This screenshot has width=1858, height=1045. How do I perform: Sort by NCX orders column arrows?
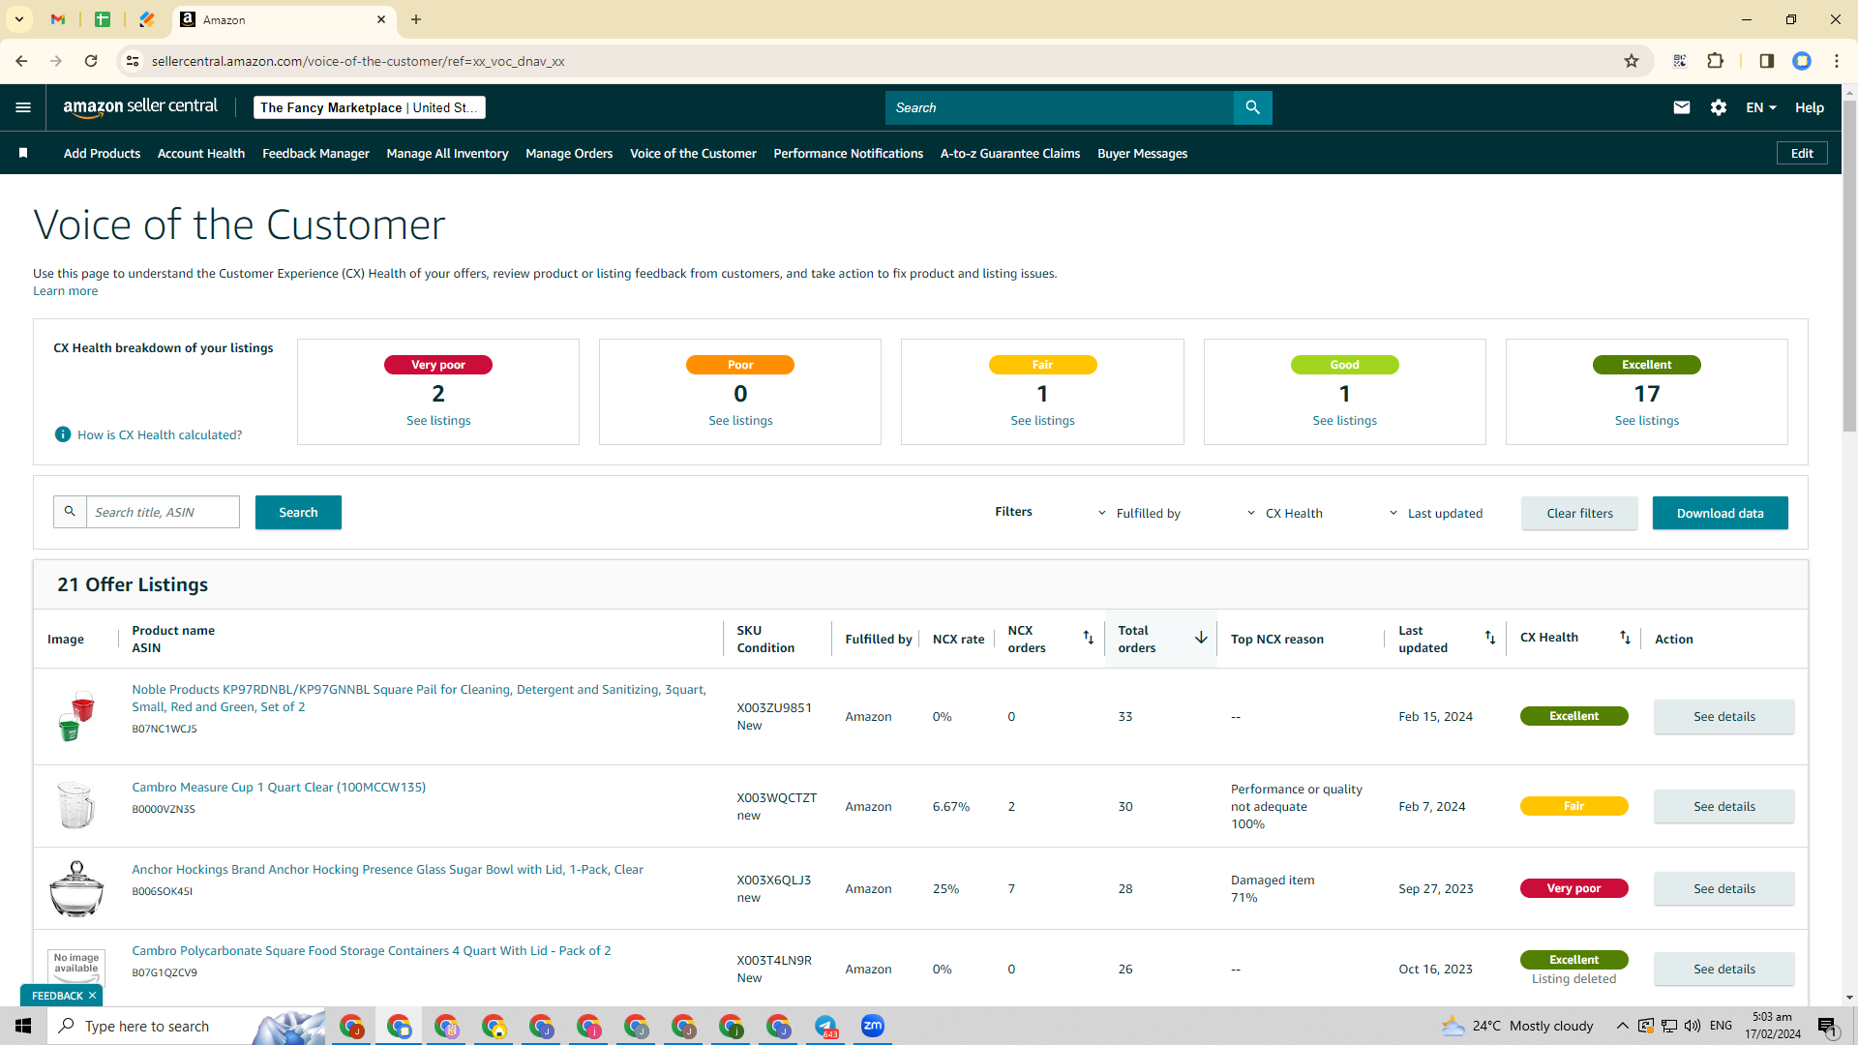coord(1089,638)
